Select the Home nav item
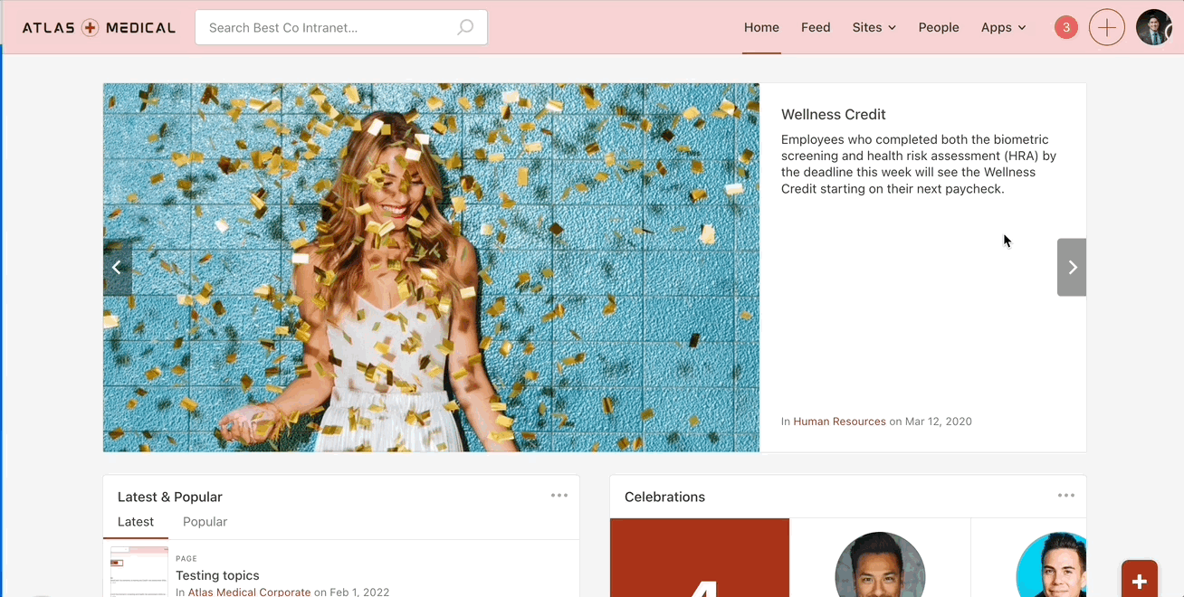This screenshot has height=597, width=1184. [x=761, y=28]
